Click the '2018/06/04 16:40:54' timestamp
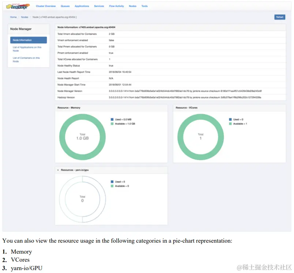 tap(120, 72)
